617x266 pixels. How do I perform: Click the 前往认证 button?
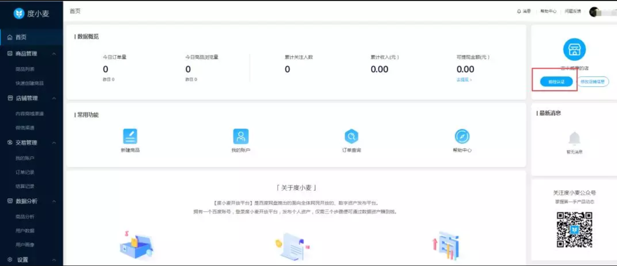click(557, 82)
